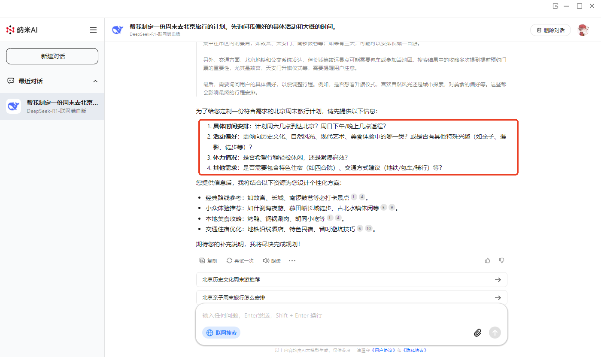Click the window pin icon in title bar
The width and height of the screenshot is (601, 357).
tap(555, 6)
